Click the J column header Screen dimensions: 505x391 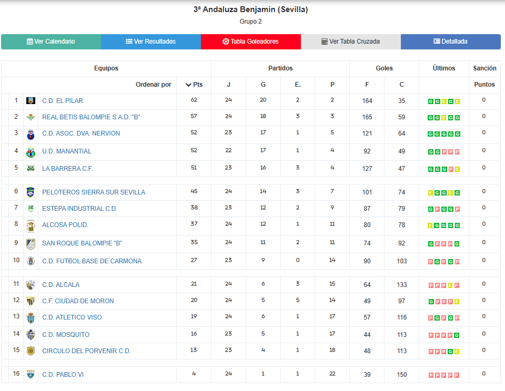[x=228, y=85]
